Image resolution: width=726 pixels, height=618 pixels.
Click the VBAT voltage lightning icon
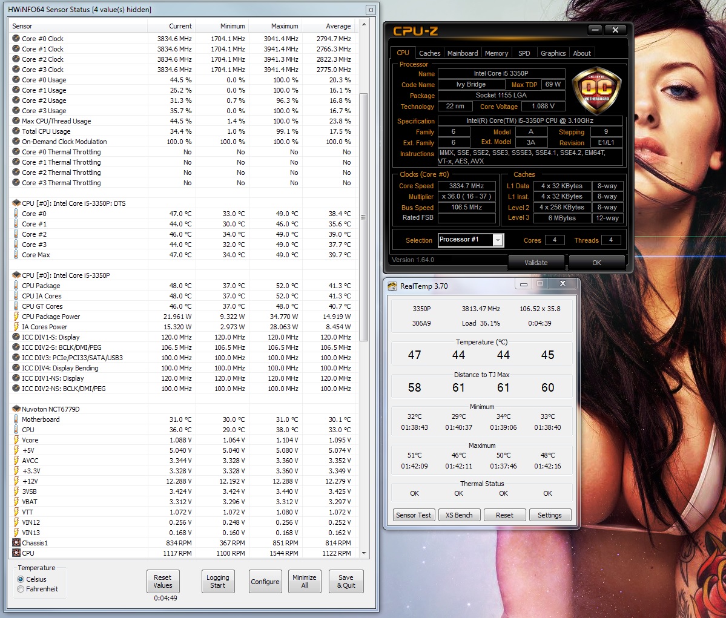[x=16, y=501]
